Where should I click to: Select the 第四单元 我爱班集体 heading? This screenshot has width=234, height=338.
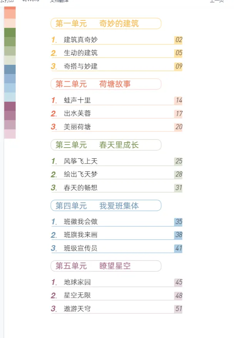coord(105,205)
